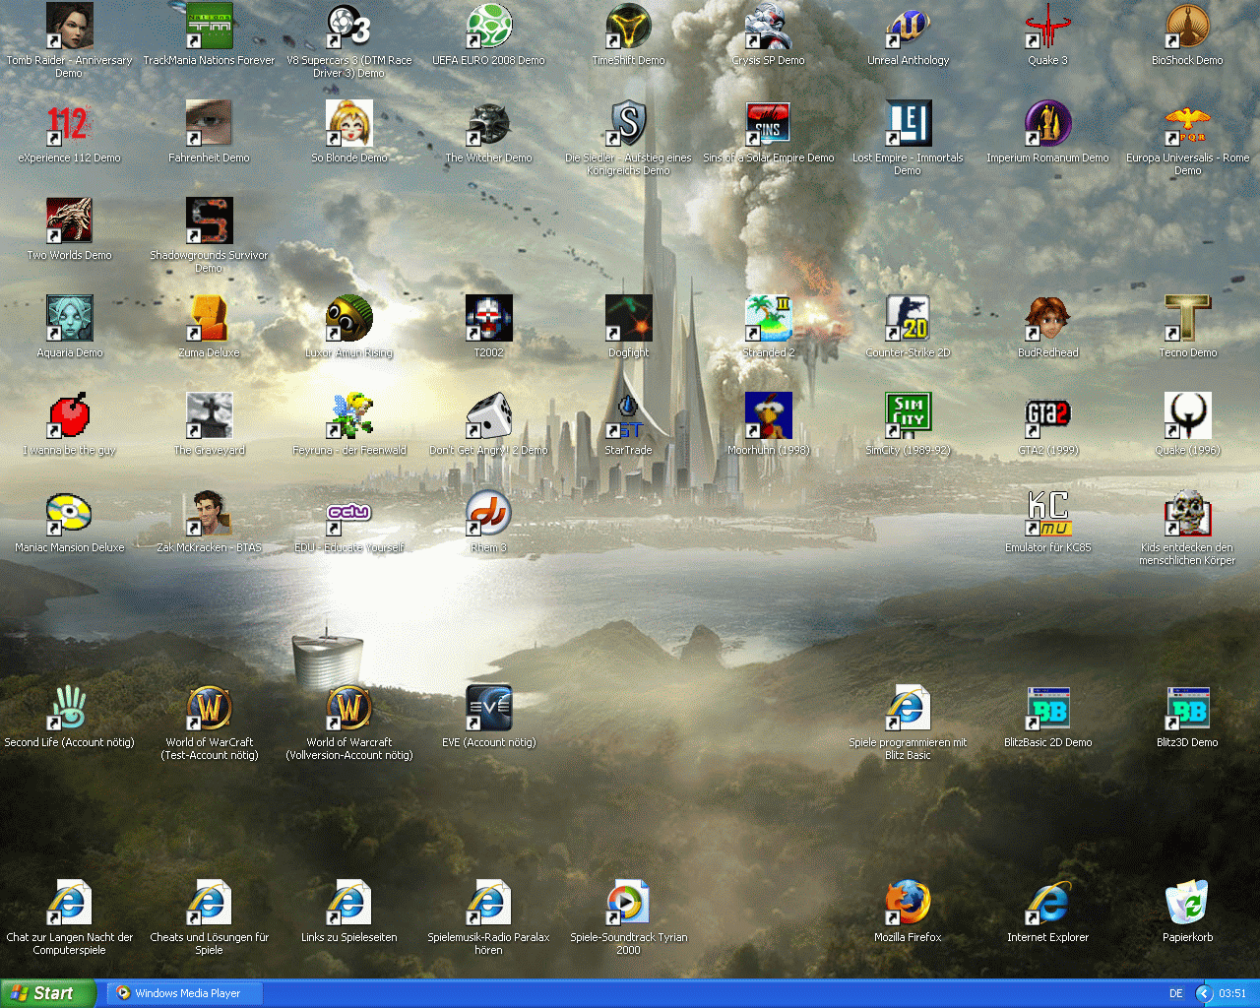Select SimCity (1989-92) shortcut
The height and width of the screenshot is (1008, 1260).
coord(908,416)
